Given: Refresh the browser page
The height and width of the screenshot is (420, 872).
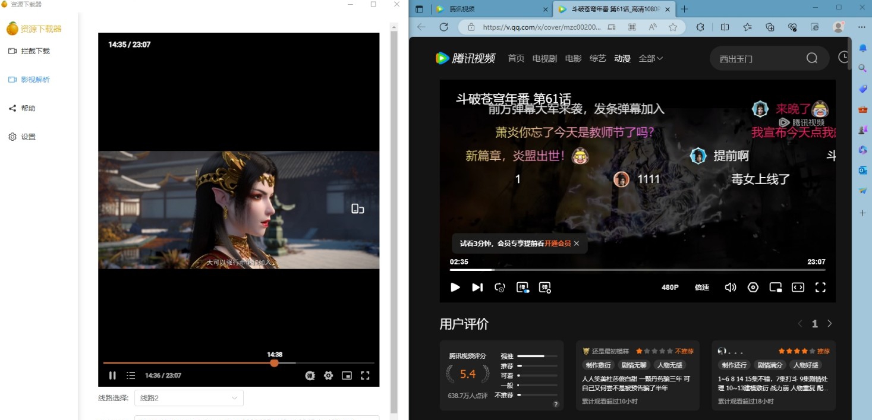Looking at the screenshot, I should coord(443,27).
